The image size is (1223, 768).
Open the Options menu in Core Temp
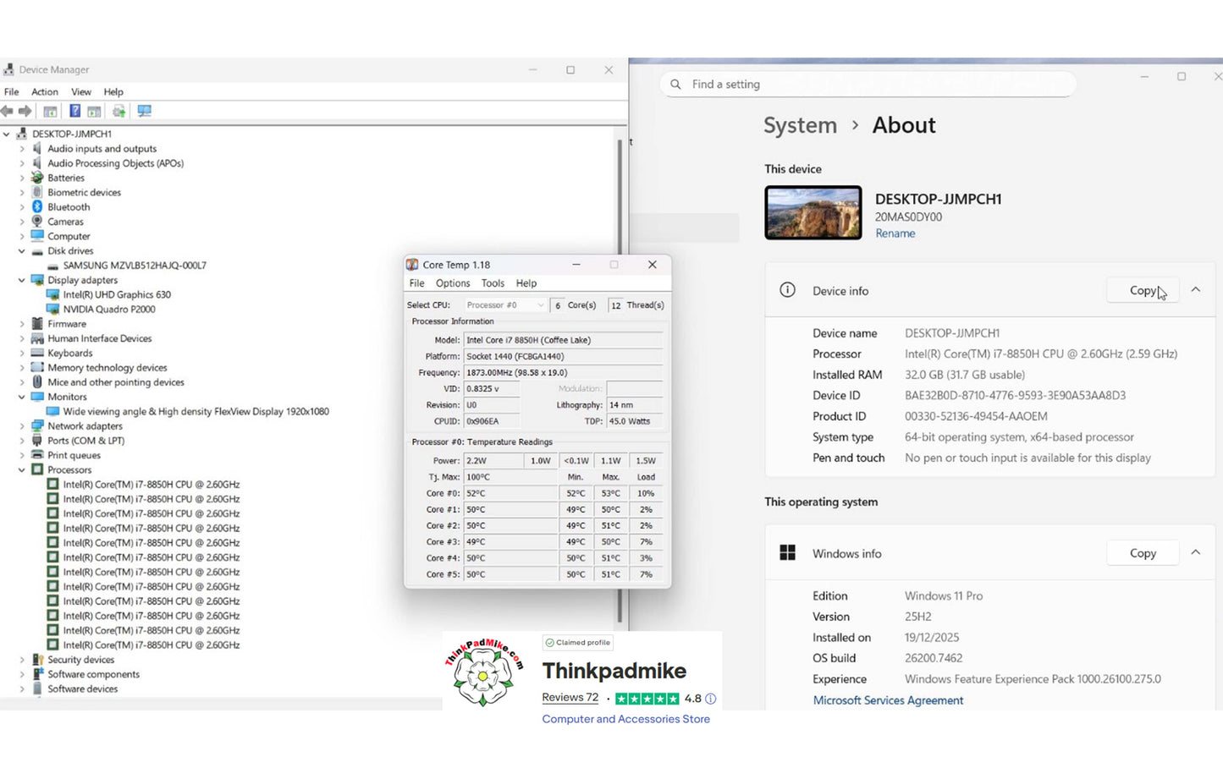pos(452,283)
